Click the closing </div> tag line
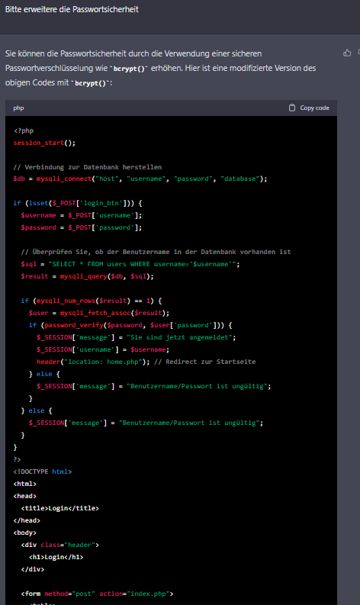Image resolution: width=360 pixels, height=605 pixels. click(33, 569)
